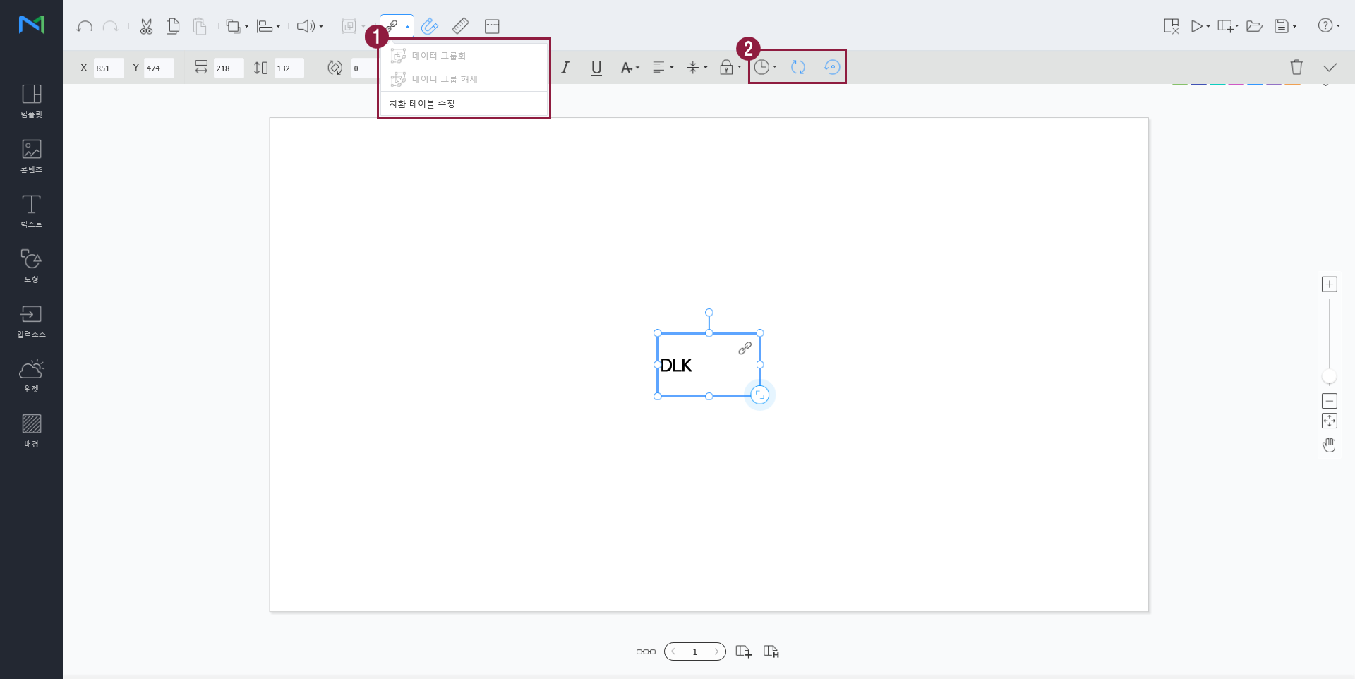Select 치환 테이블 수정 menu item
This screenshot has width=1355, height=679.
(422, 104)
